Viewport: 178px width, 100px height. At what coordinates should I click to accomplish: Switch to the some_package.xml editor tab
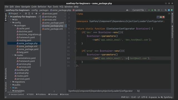coord(53,29)
